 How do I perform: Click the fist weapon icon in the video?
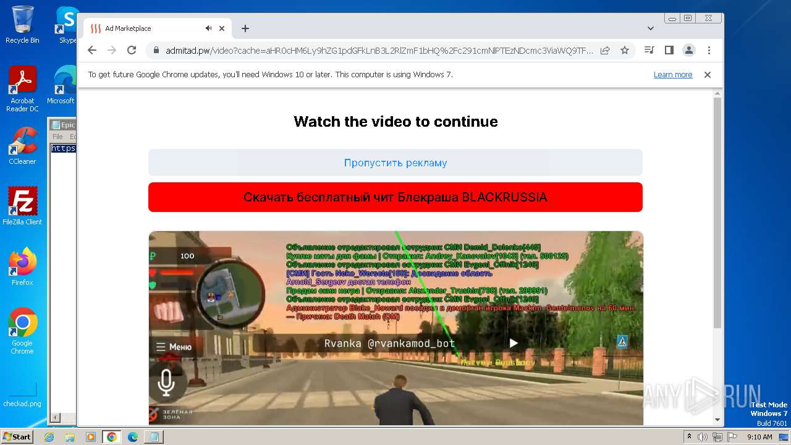(169, 311)
